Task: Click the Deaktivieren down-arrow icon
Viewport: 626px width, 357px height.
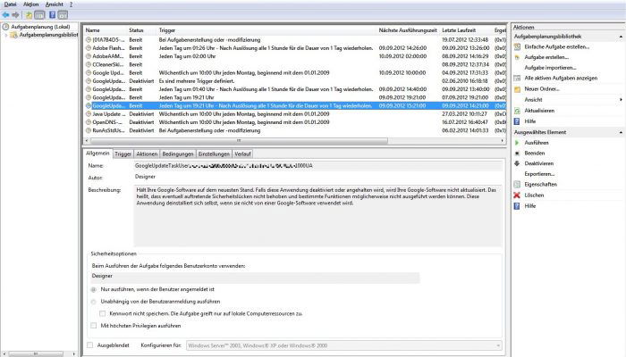Action: point(517,163)
